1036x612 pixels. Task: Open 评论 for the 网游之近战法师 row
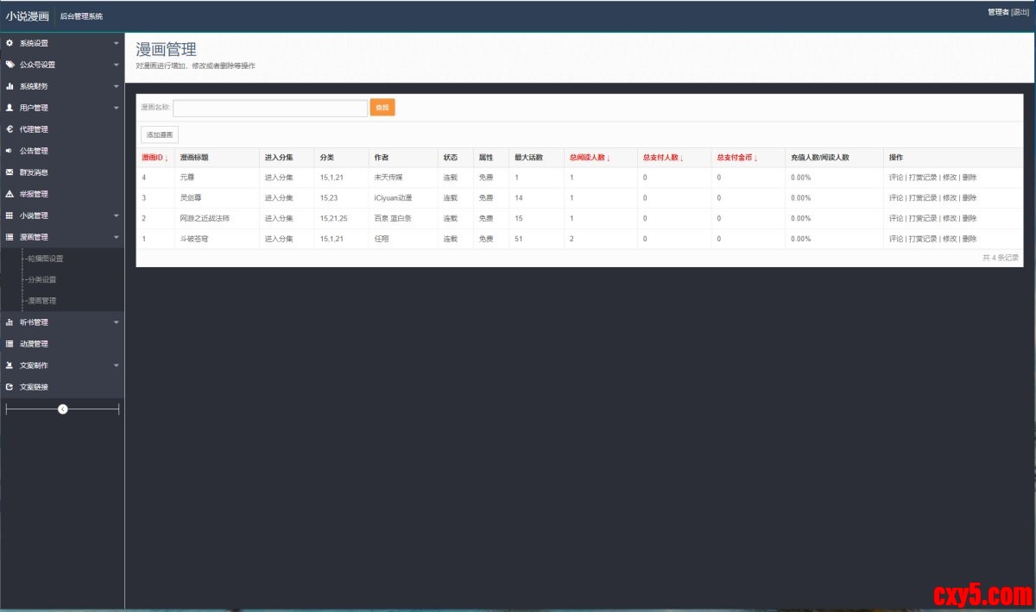896,219
